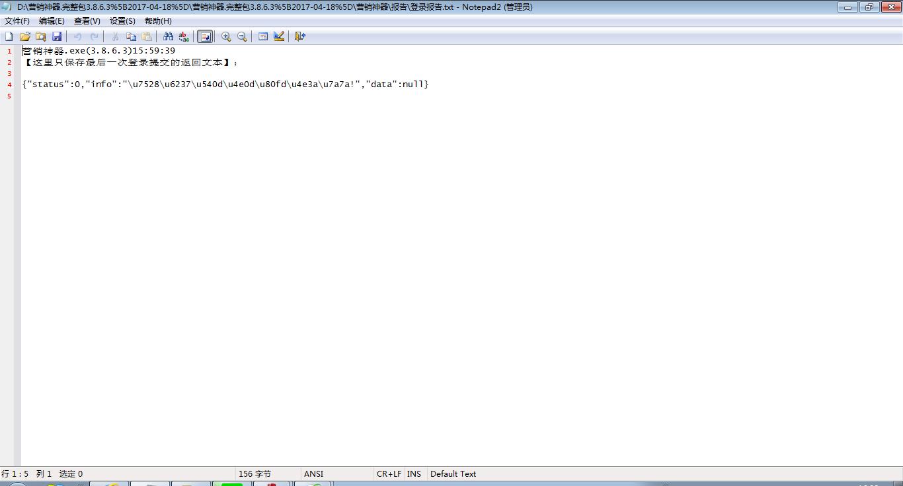The height and width of the screenshot is (486, 903).
Task: Click the Open file folder icon
Action: click(25, 36)
